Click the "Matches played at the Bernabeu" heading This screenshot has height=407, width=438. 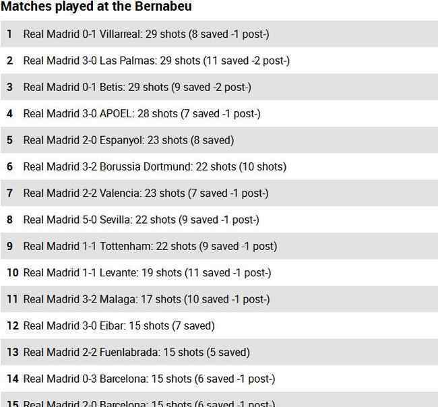[96, 7]
